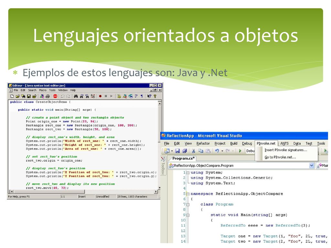Open the Refactor menu in Visual Studio

click(203, 143)
